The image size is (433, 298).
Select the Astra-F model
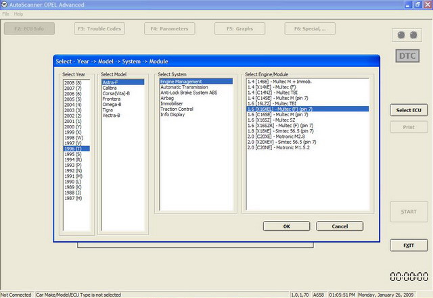pos(123,82)
